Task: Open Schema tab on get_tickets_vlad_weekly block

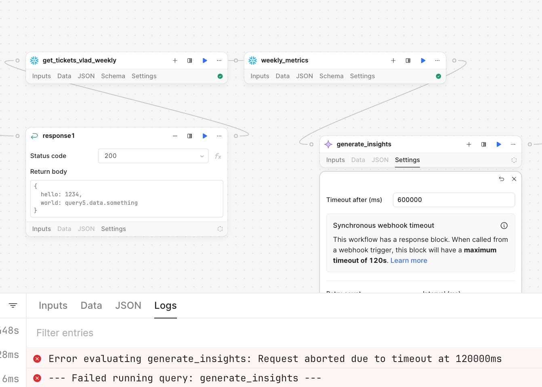Action: pos(113,76)
